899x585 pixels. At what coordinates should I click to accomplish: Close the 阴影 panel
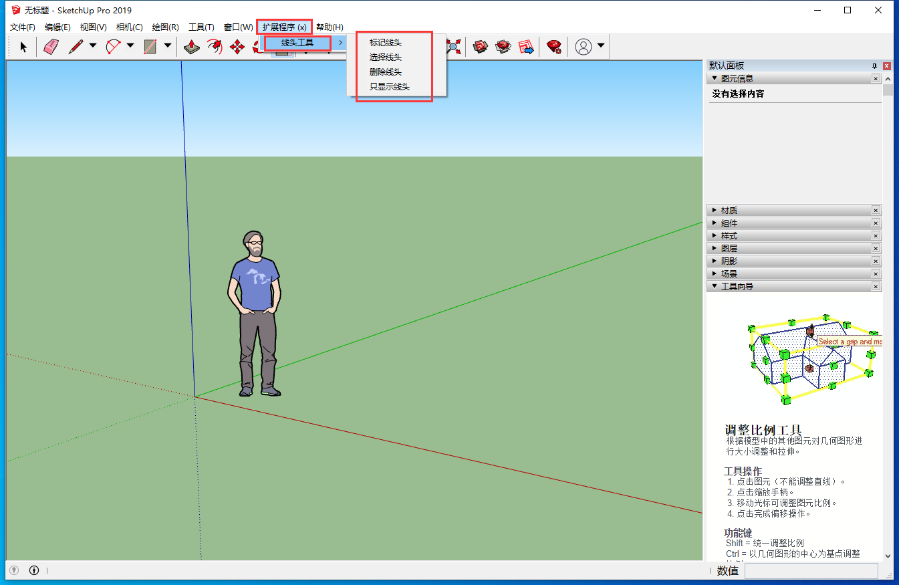pos(876,261)
